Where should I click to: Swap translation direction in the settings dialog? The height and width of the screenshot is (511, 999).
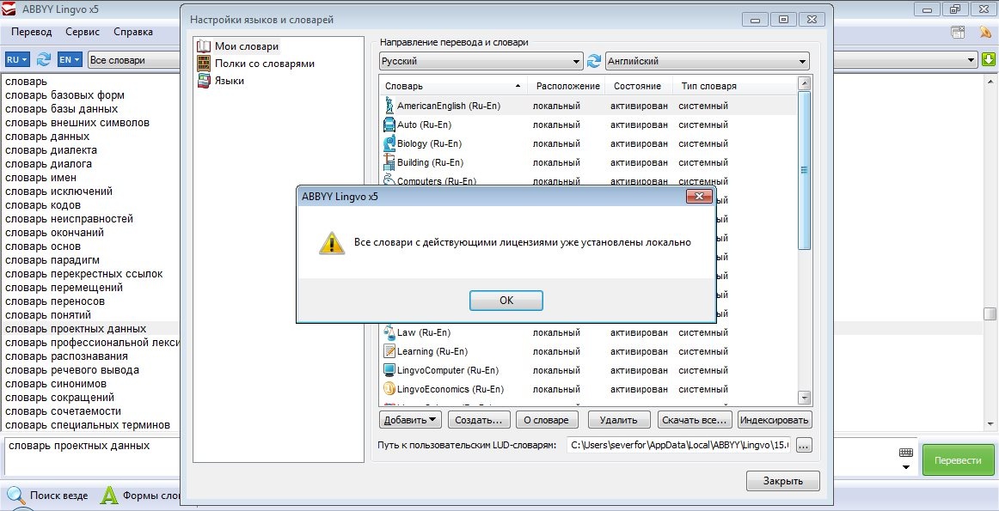point(594,62)
